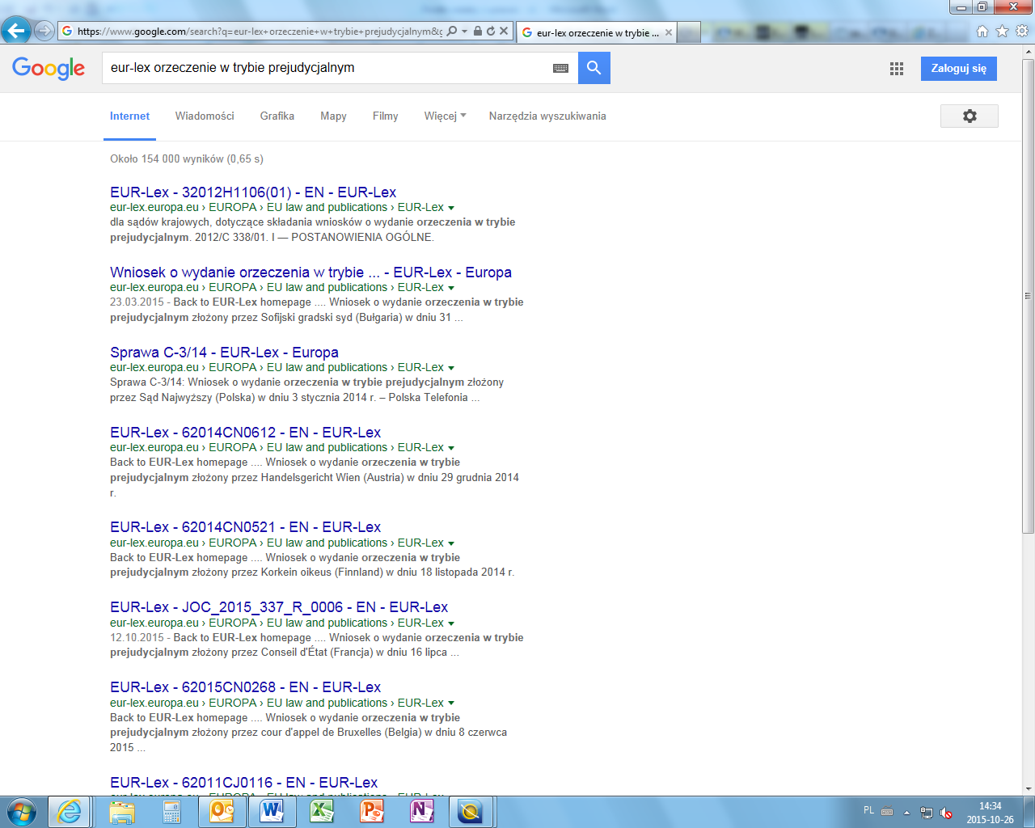Screen dimensions: 1035x828
Task: Open the on-screen keyboard icon in search box
Action: [x=560, y=69]
